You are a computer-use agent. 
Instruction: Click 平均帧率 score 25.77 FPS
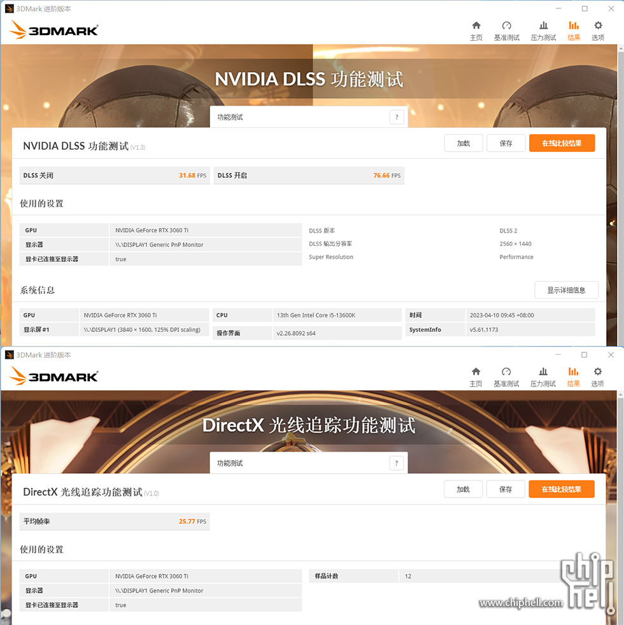pos(192,521)
